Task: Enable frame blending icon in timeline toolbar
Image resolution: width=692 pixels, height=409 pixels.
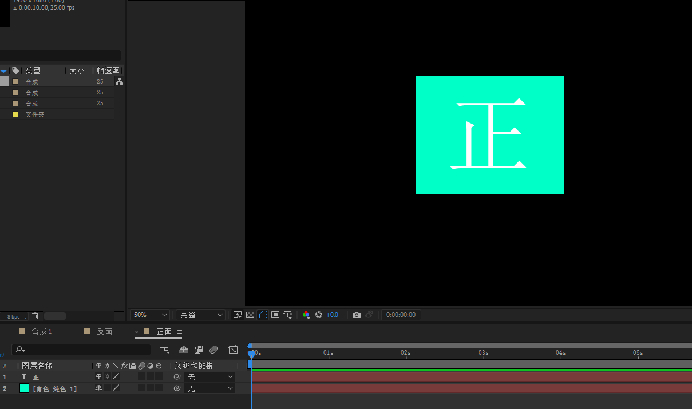Action: pos(199,349)
